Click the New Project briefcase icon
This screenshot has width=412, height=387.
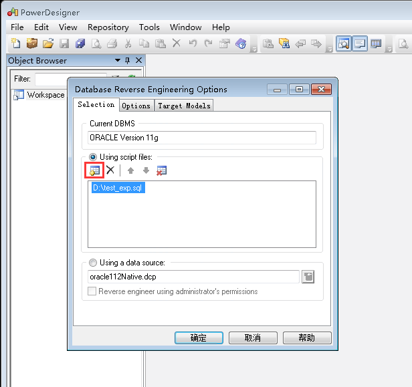click(32, 43)
